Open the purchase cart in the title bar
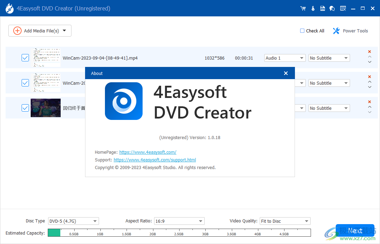This screenshot has width=380, height=244. (x=303, y=8)
